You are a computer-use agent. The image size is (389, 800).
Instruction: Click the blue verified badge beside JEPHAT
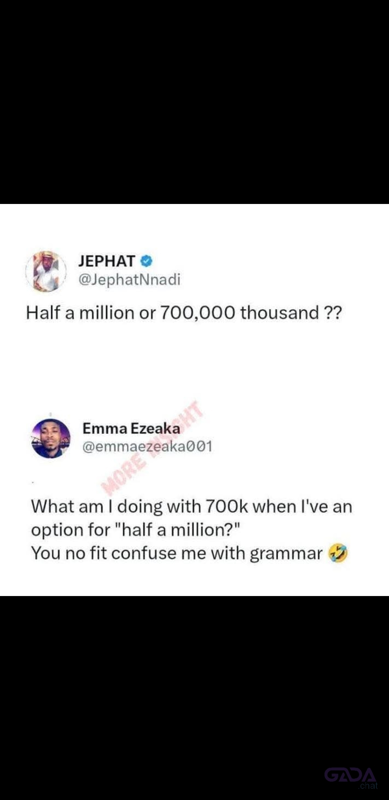147,261
